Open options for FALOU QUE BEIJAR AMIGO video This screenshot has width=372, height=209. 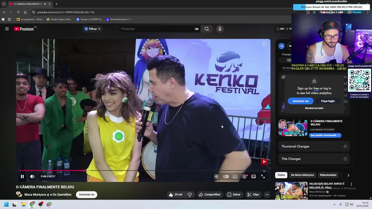click(351, 184)
